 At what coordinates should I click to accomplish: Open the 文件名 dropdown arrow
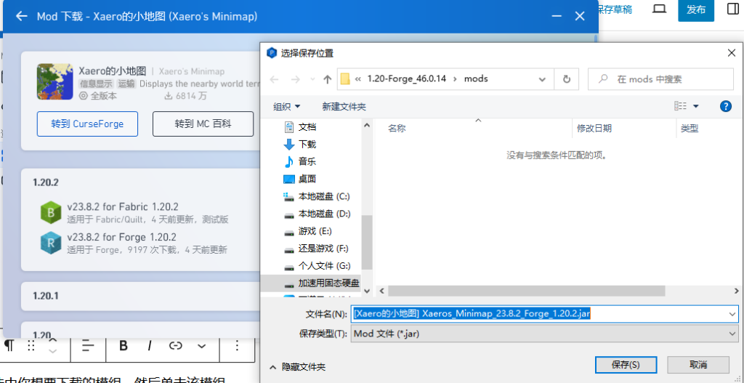(733, 313)
